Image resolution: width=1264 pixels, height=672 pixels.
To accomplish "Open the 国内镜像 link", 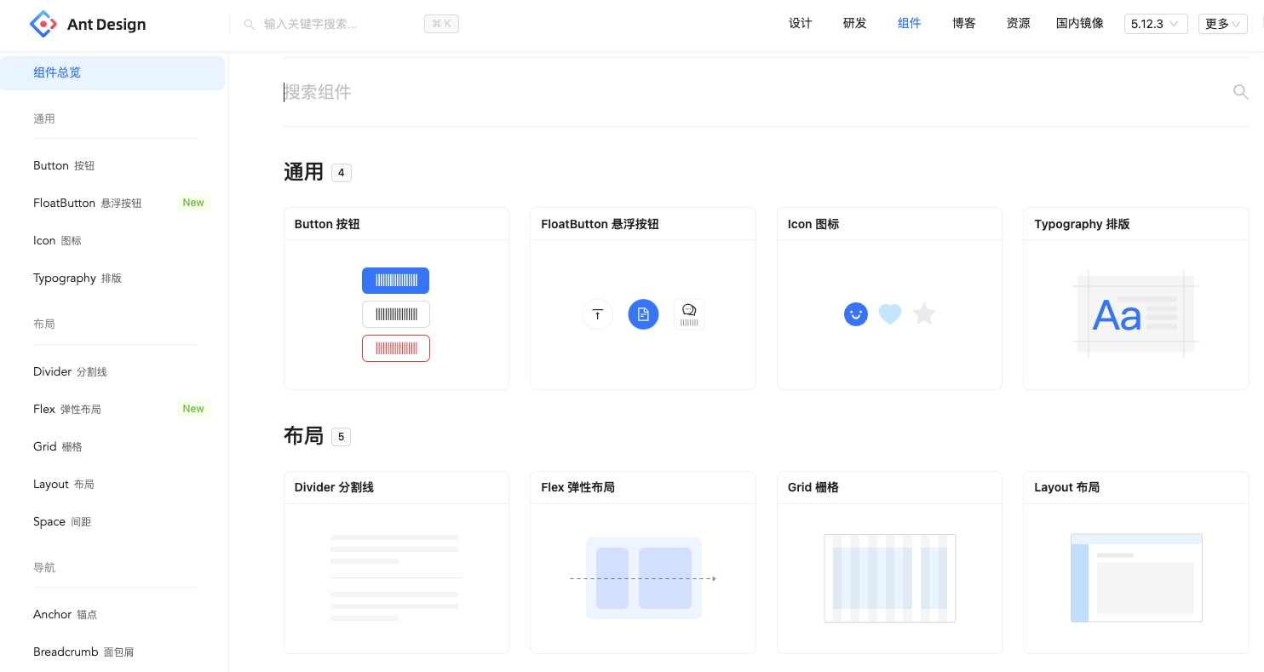I will click(x=1080, y=24).
